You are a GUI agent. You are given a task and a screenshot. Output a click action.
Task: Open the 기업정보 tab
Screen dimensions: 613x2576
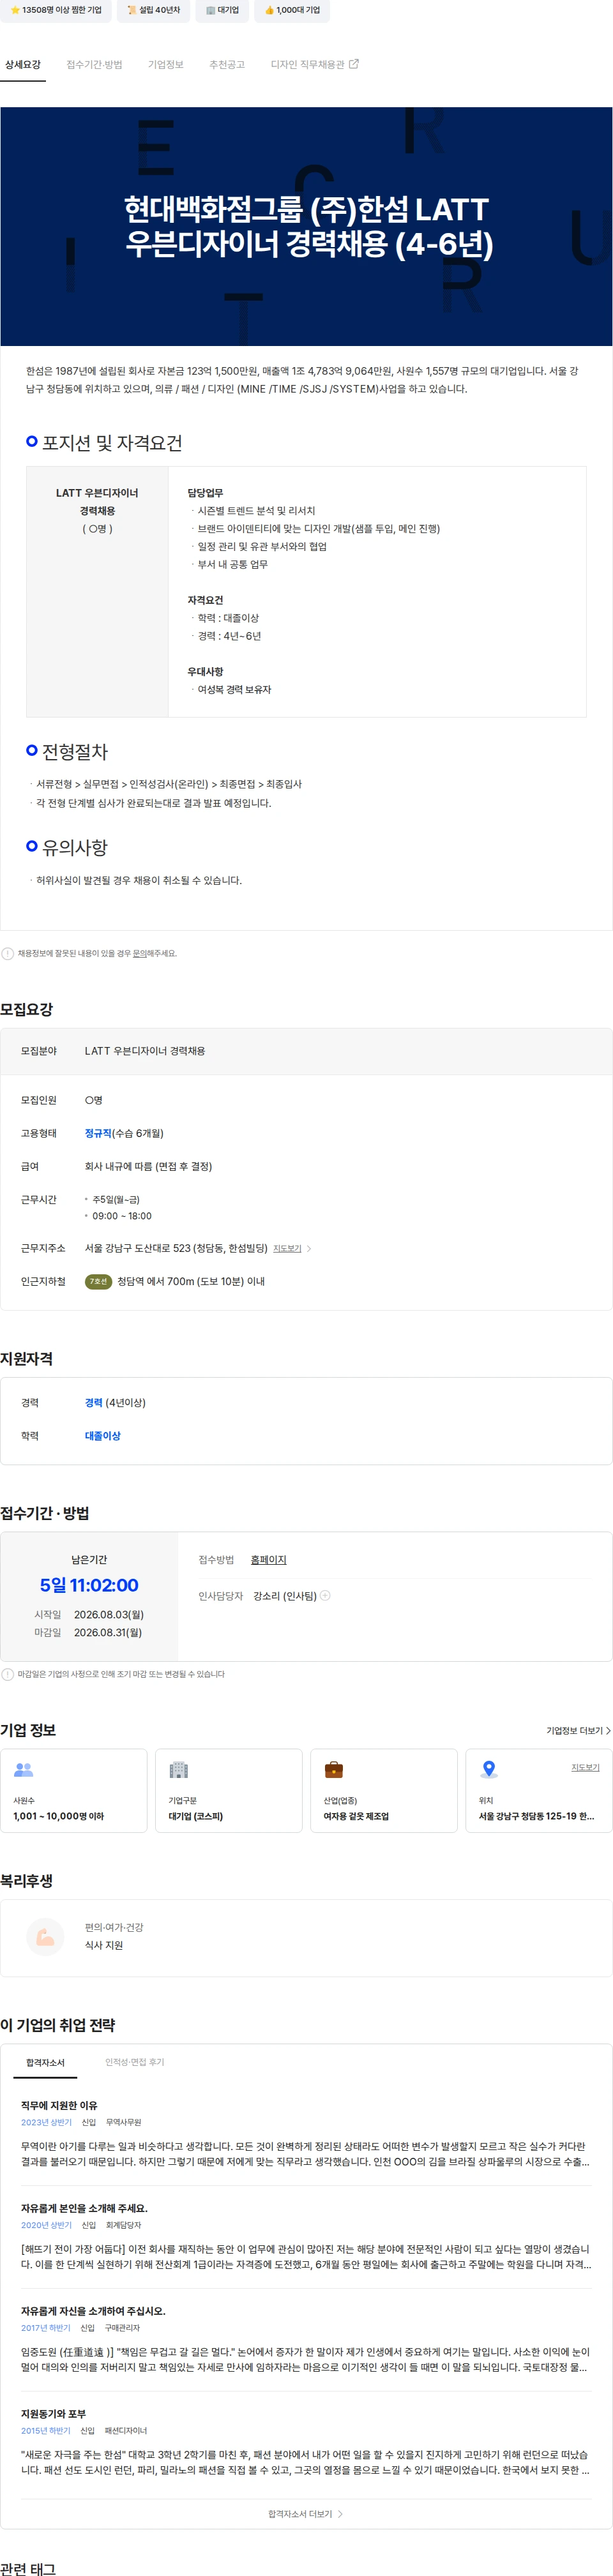click(x=166, y=65)
